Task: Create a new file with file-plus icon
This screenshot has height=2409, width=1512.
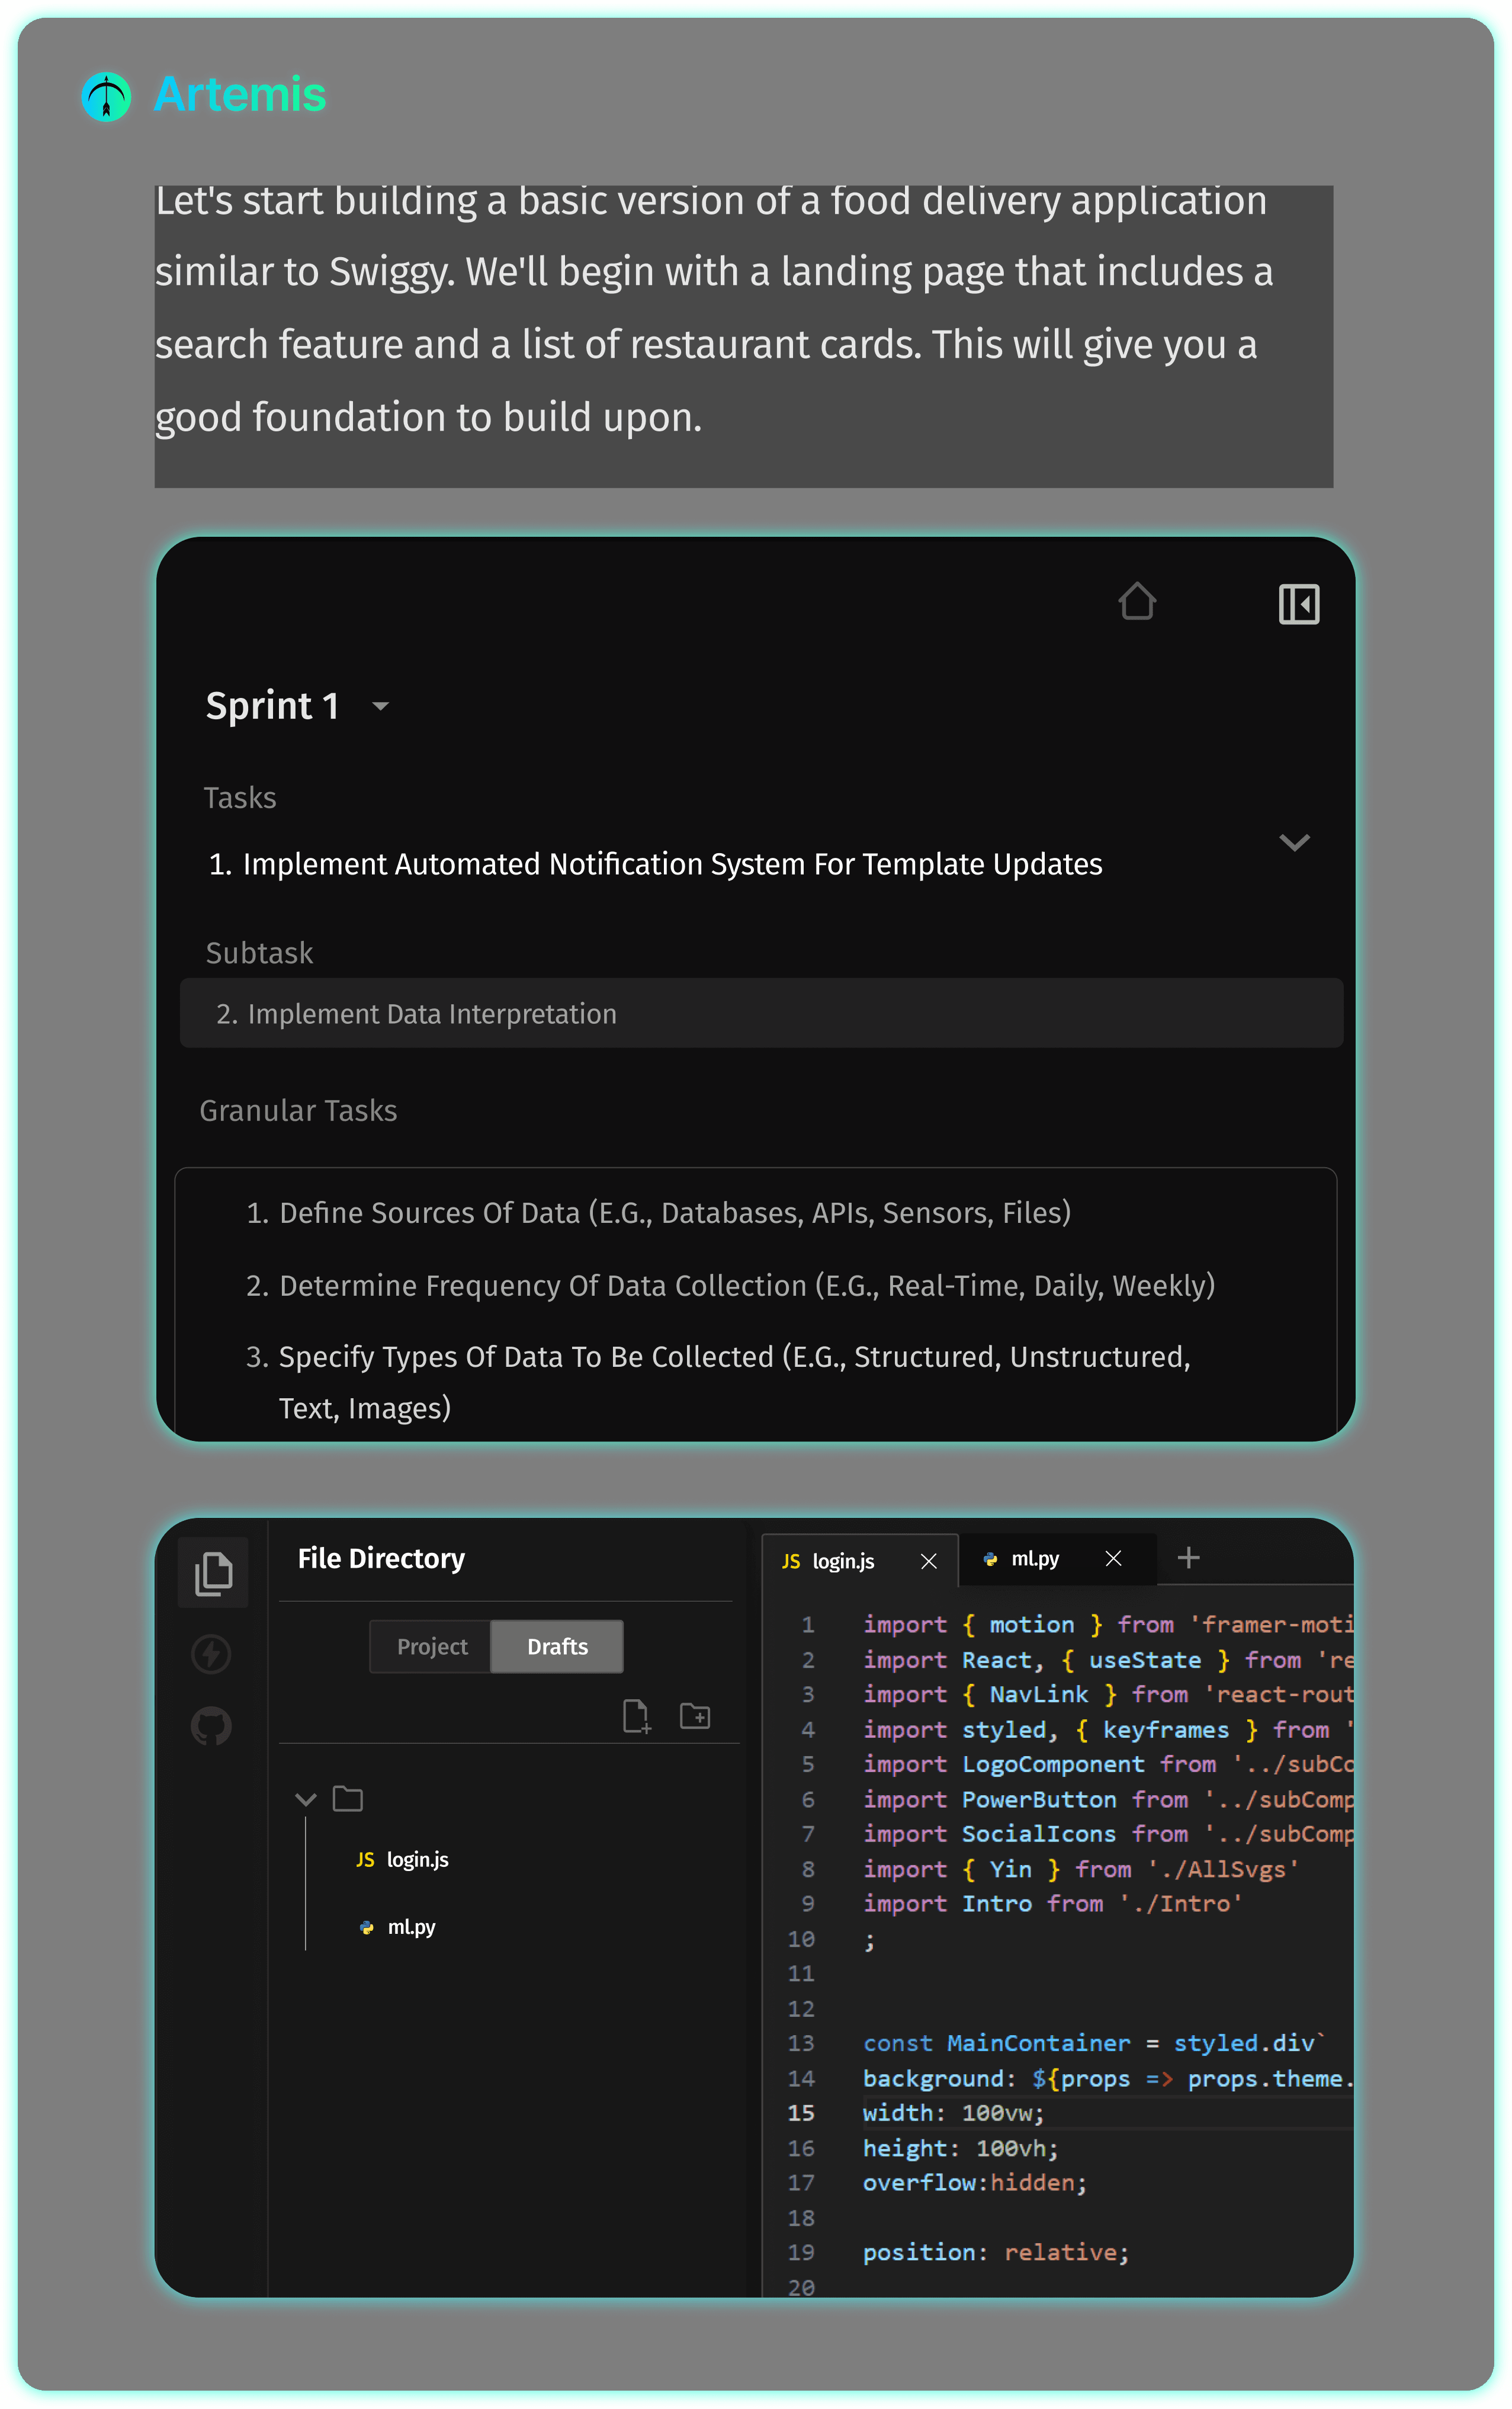Action: pyautogui.click(x=636, y=1717)
